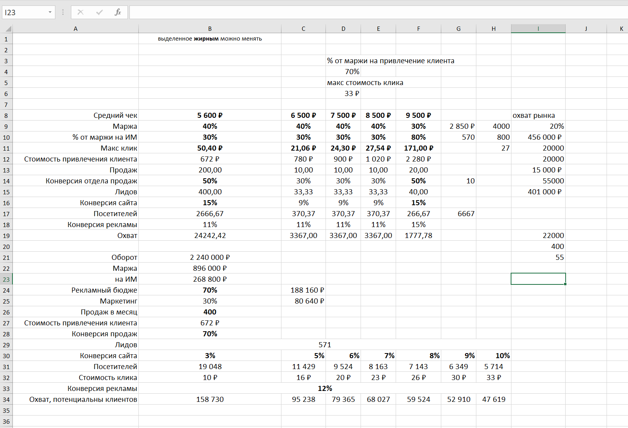
Task: Click the Enter checkmark icon in formula bar
Action: click(99, 12)
